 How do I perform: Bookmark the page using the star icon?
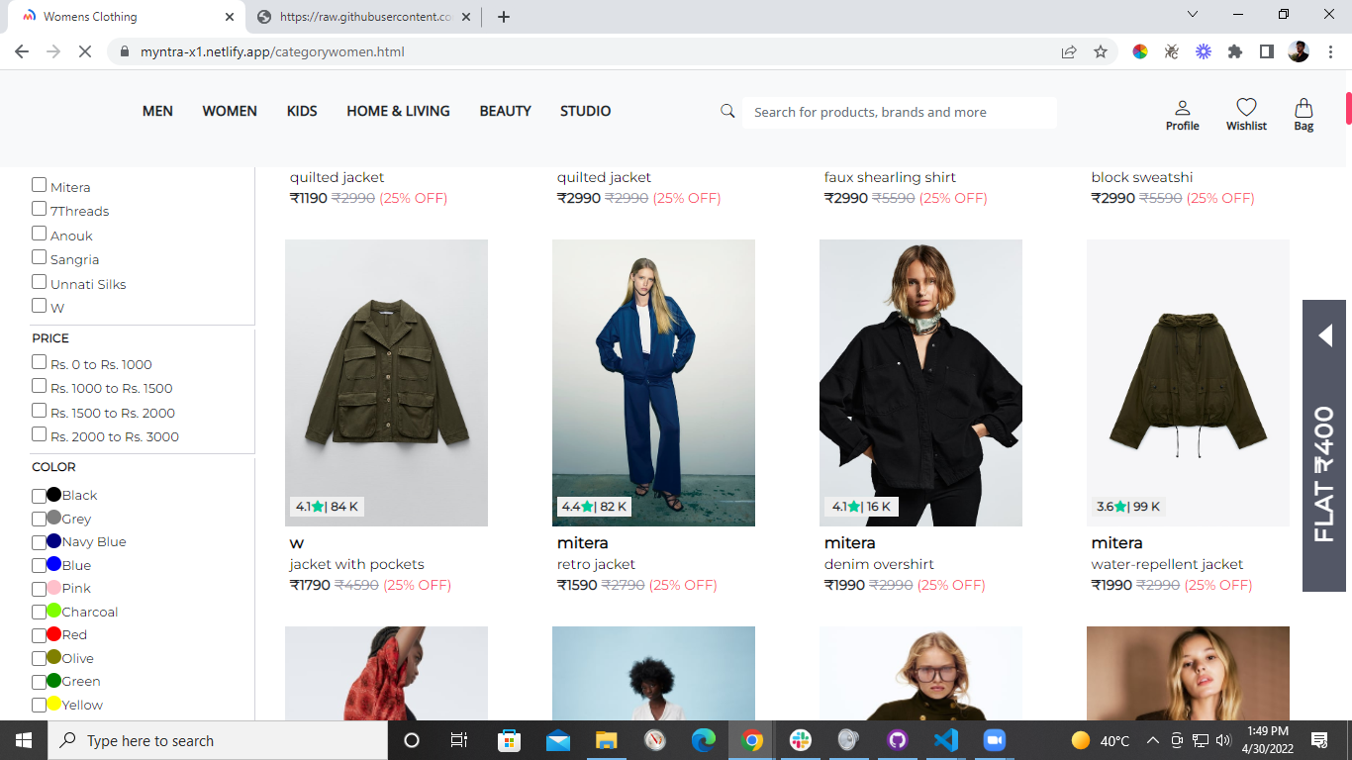point(1101,52)
